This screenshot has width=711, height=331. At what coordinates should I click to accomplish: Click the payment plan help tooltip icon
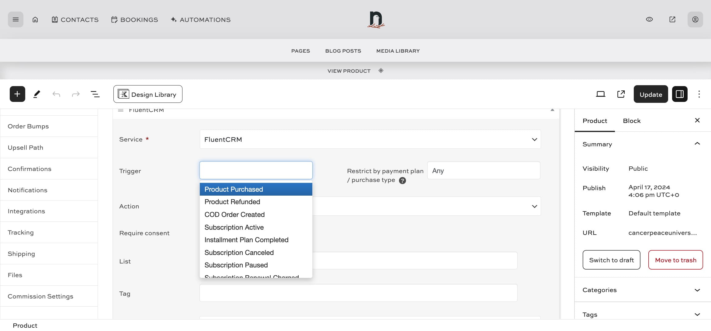tap(403, 180)
